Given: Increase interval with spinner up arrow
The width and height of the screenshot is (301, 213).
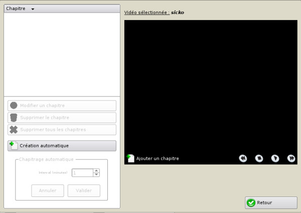Looking at the screenshot, I should pyautogui.click(x=96, y=170).
